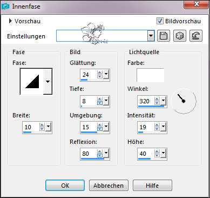Open the Breite slider dropdown arrow

(x=48, y=127)
